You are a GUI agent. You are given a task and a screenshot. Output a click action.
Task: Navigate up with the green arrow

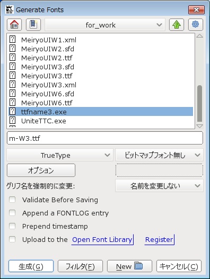point(177,24)
